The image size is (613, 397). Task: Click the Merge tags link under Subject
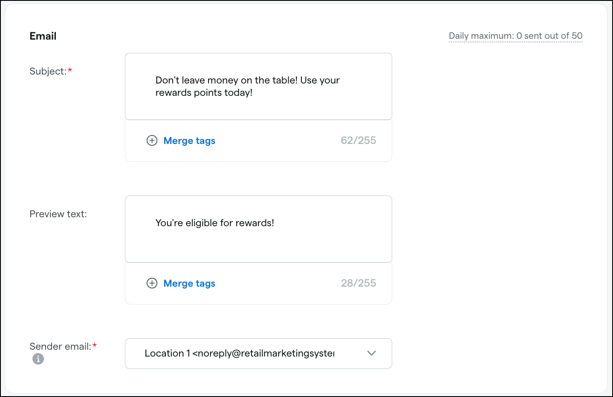tap(189, 141)
